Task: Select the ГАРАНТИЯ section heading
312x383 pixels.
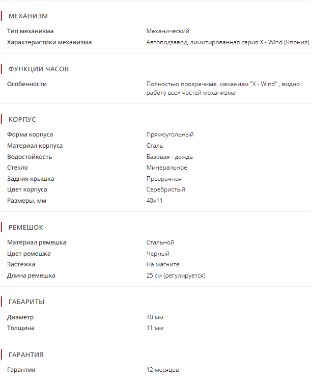Action: [x=26, y=354]
